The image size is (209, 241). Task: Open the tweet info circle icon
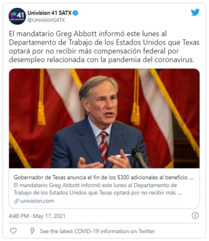coord(195,215)
